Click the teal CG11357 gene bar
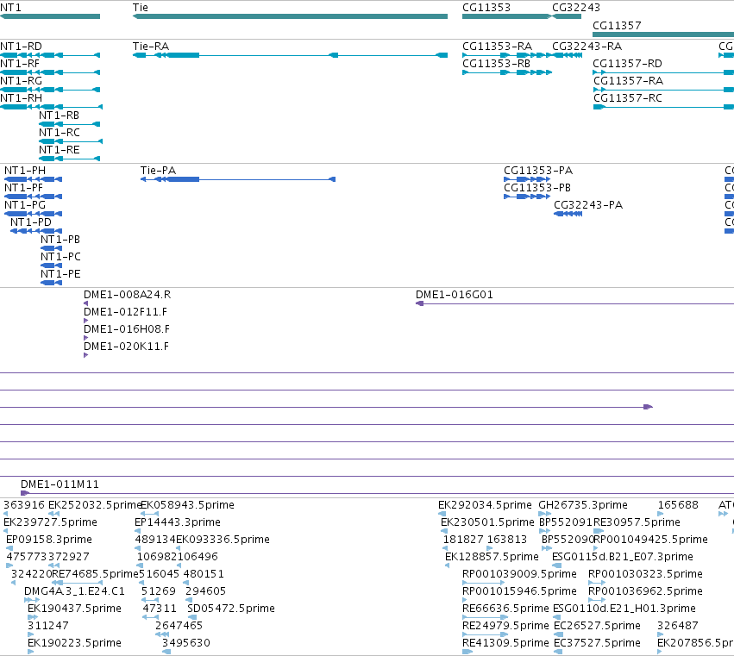 [x=663, y=34]
